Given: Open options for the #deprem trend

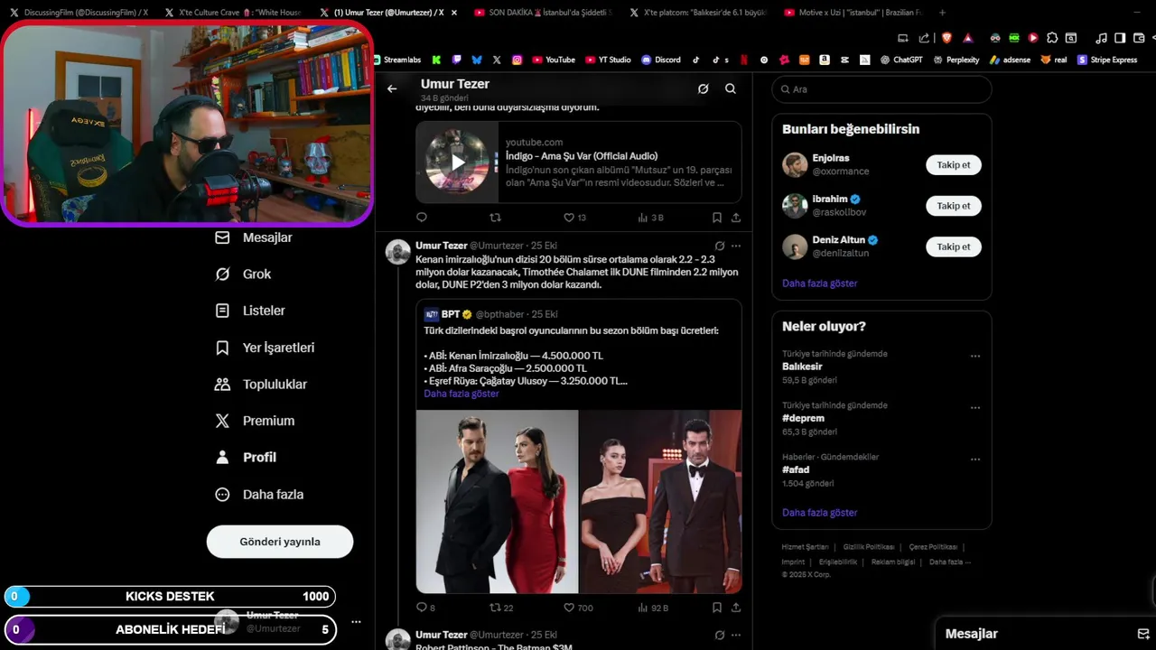Looking at the screenshot, I should point(975,407).
